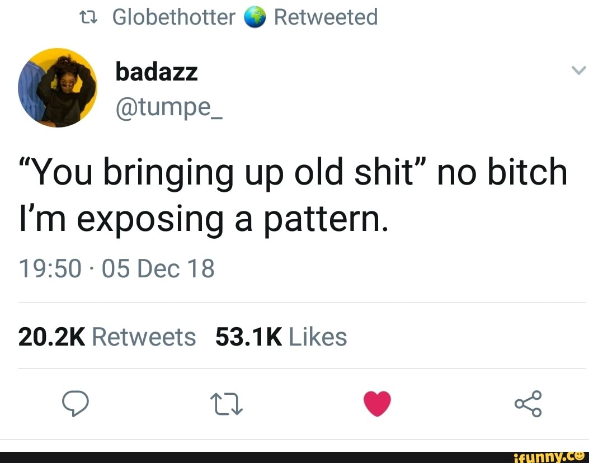Click the globe emoji next to Globethotter
Screen dimensions: 589x463
(255, 17)
